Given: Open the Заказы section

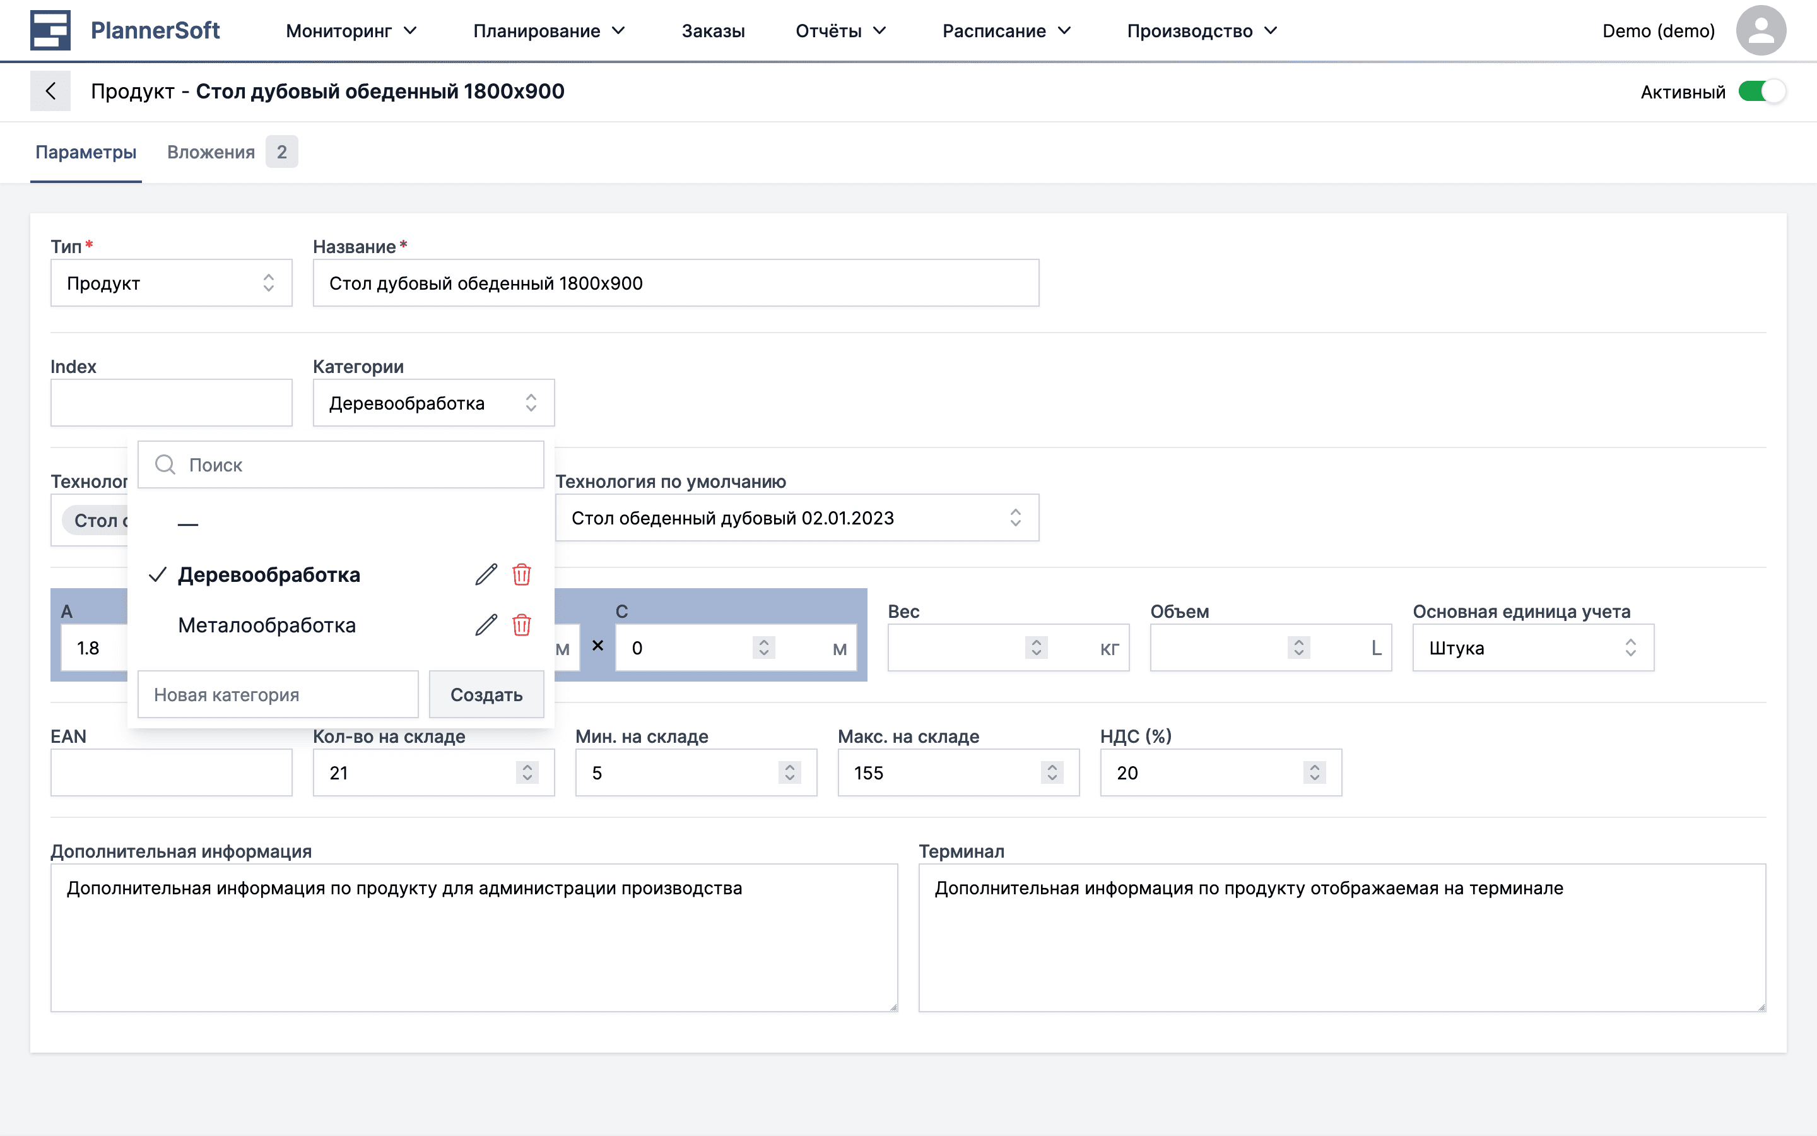Looking at the screenshot, I should [x=712, y=31].
